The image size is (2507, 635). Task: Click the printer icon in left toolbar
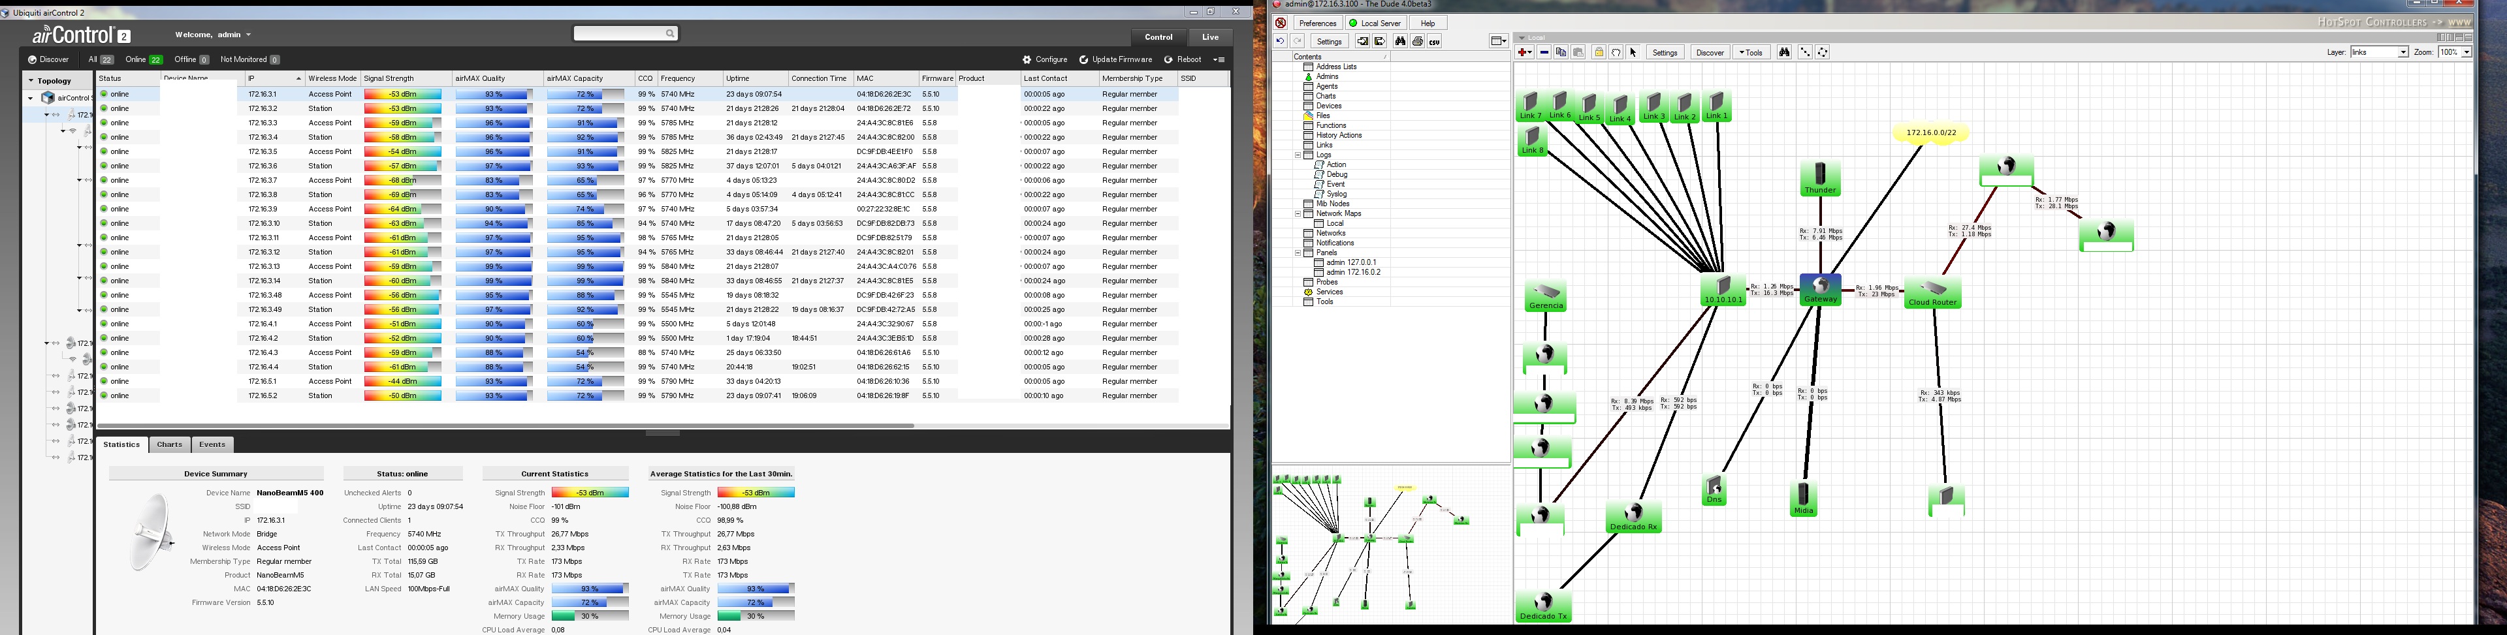pyautogui.click(x=1418, y=42)
